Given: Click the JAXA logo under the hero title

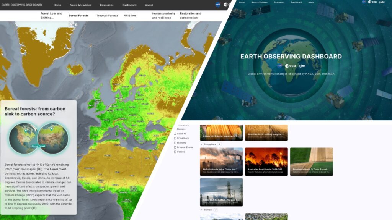Looking at the screenshot, I should click(302, 66).
